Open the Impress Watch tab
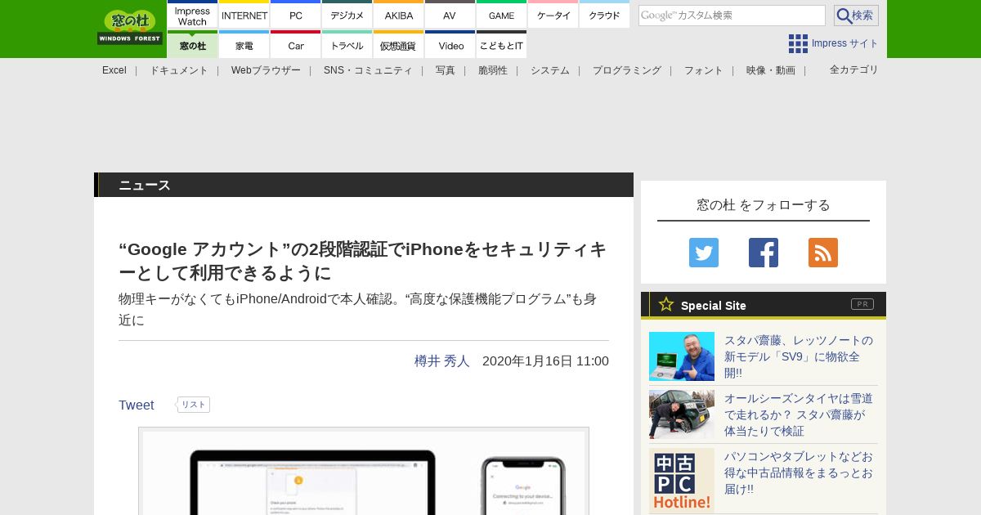The height and width of the screenshot is (515, 981). [x=193, y=16]
